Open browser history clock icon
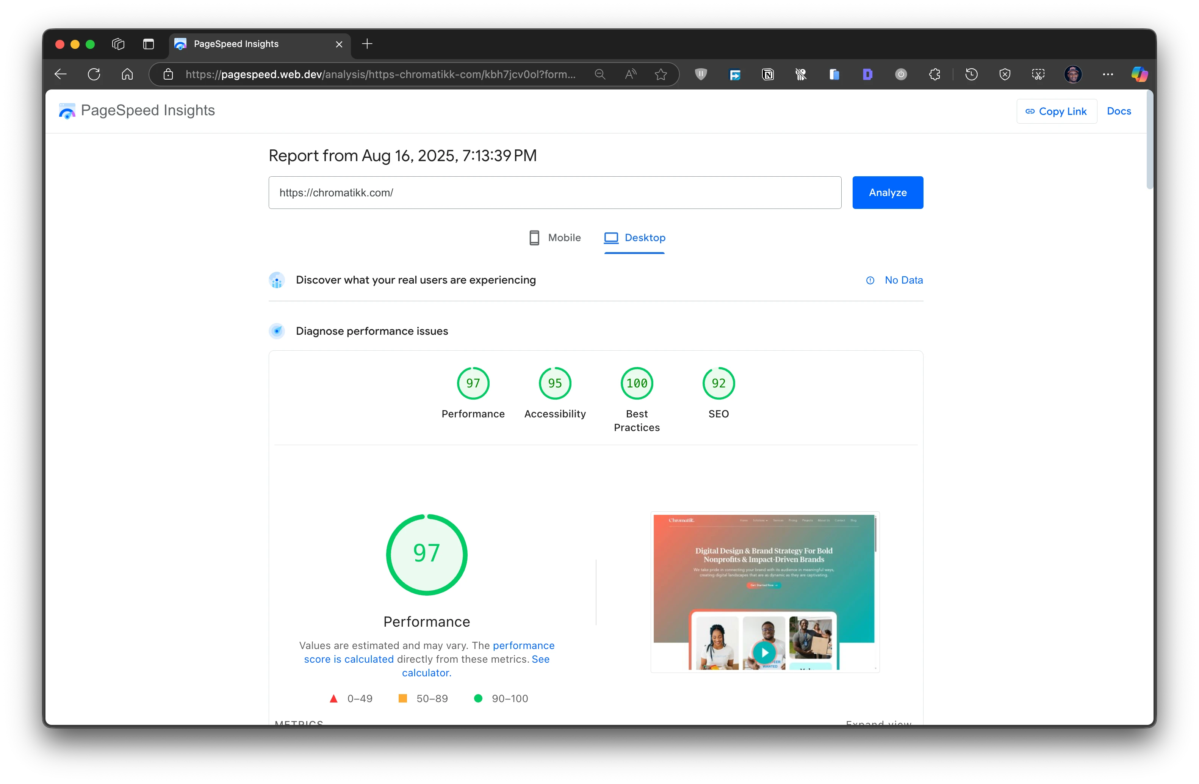This screenshot has width=1199, height=784. coord(971,75)
